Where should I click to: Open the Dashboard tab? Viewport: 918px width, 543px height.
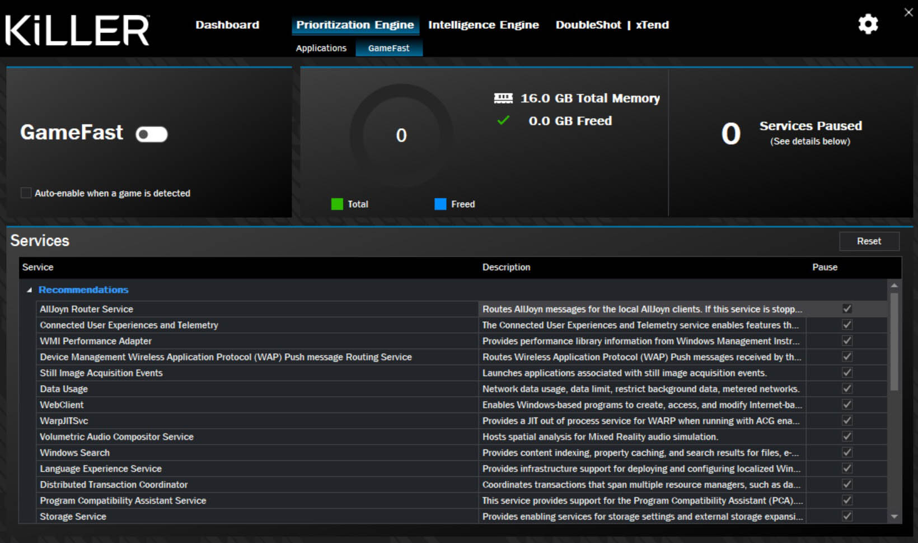(227, 25)
